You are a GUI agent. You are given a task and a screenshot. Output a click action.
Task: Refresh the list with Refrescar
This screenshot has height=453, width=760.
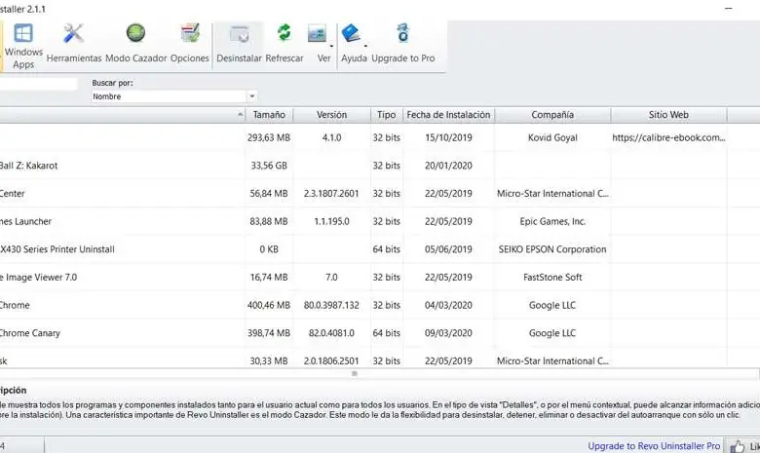[285, 44]
